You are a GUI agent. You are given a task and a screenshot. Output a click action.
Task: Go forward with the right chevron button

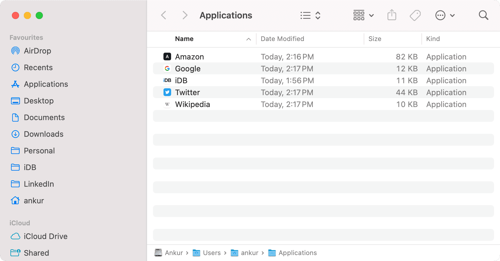185,15
